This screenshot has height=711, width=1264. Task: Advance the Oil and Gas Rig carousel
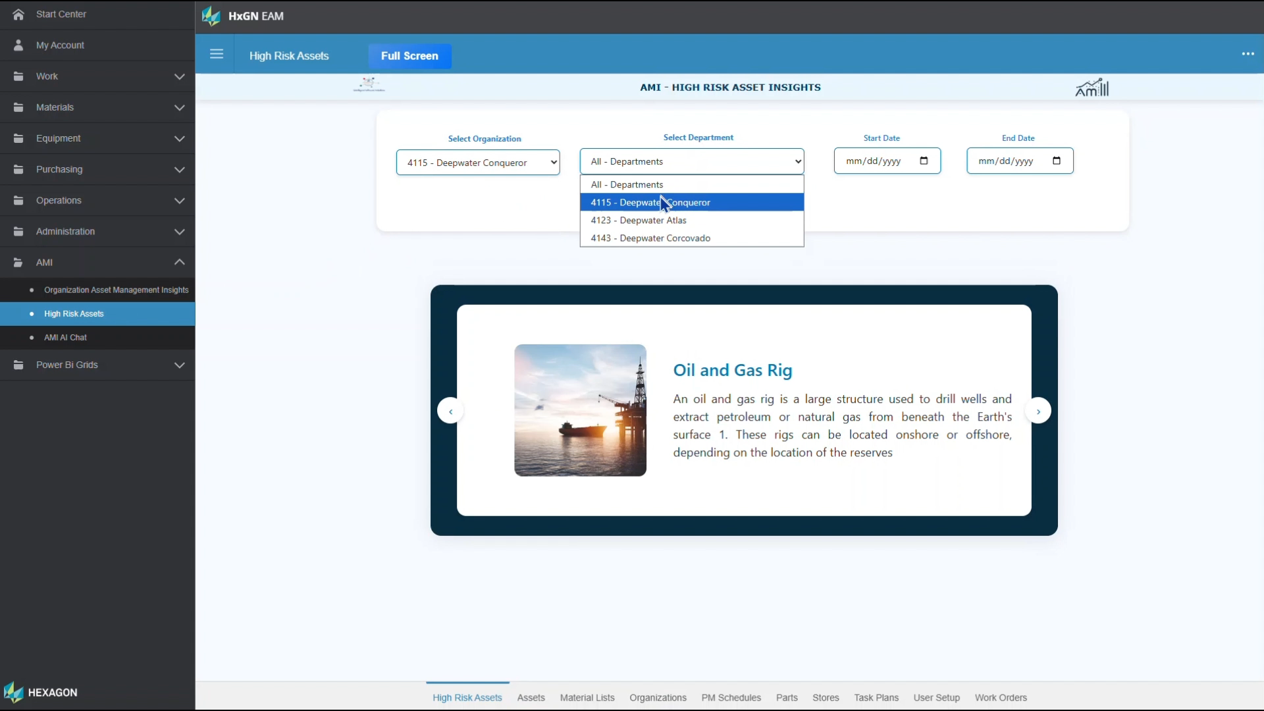pos(1038,410)
